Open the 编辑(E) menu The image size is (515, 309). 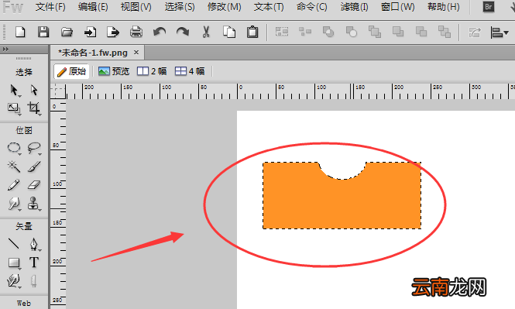click(x=93, y=7)
